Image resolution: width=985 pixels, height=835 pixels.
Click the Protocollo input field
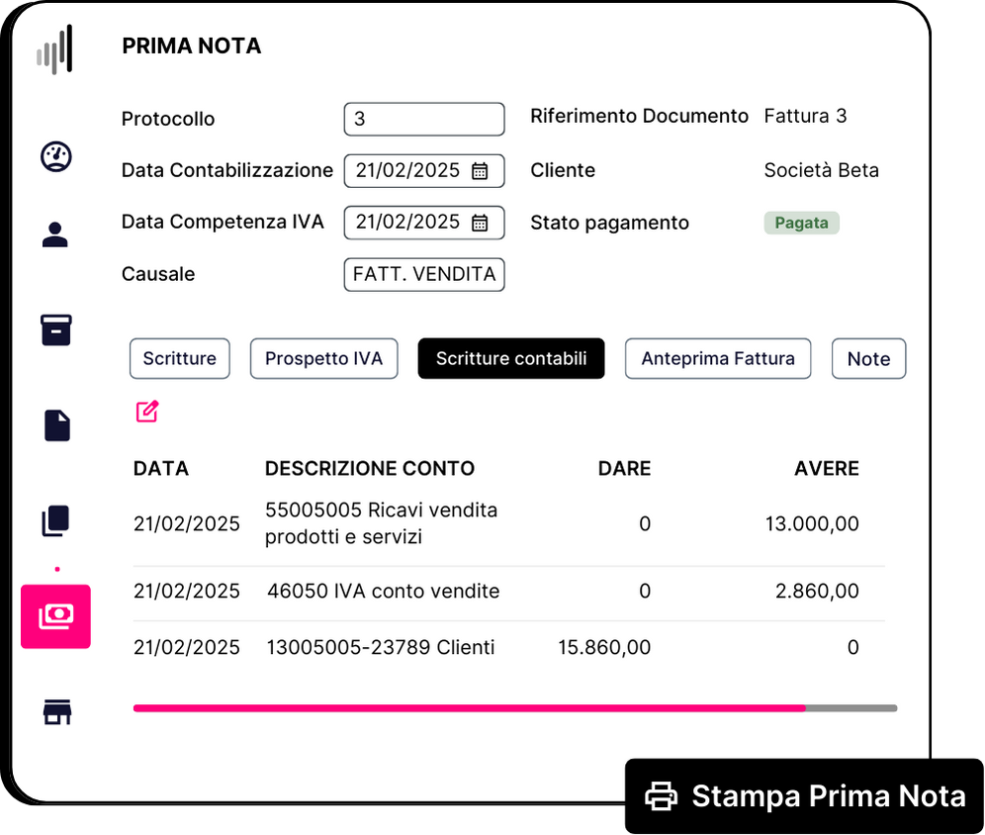coord(424,120)
